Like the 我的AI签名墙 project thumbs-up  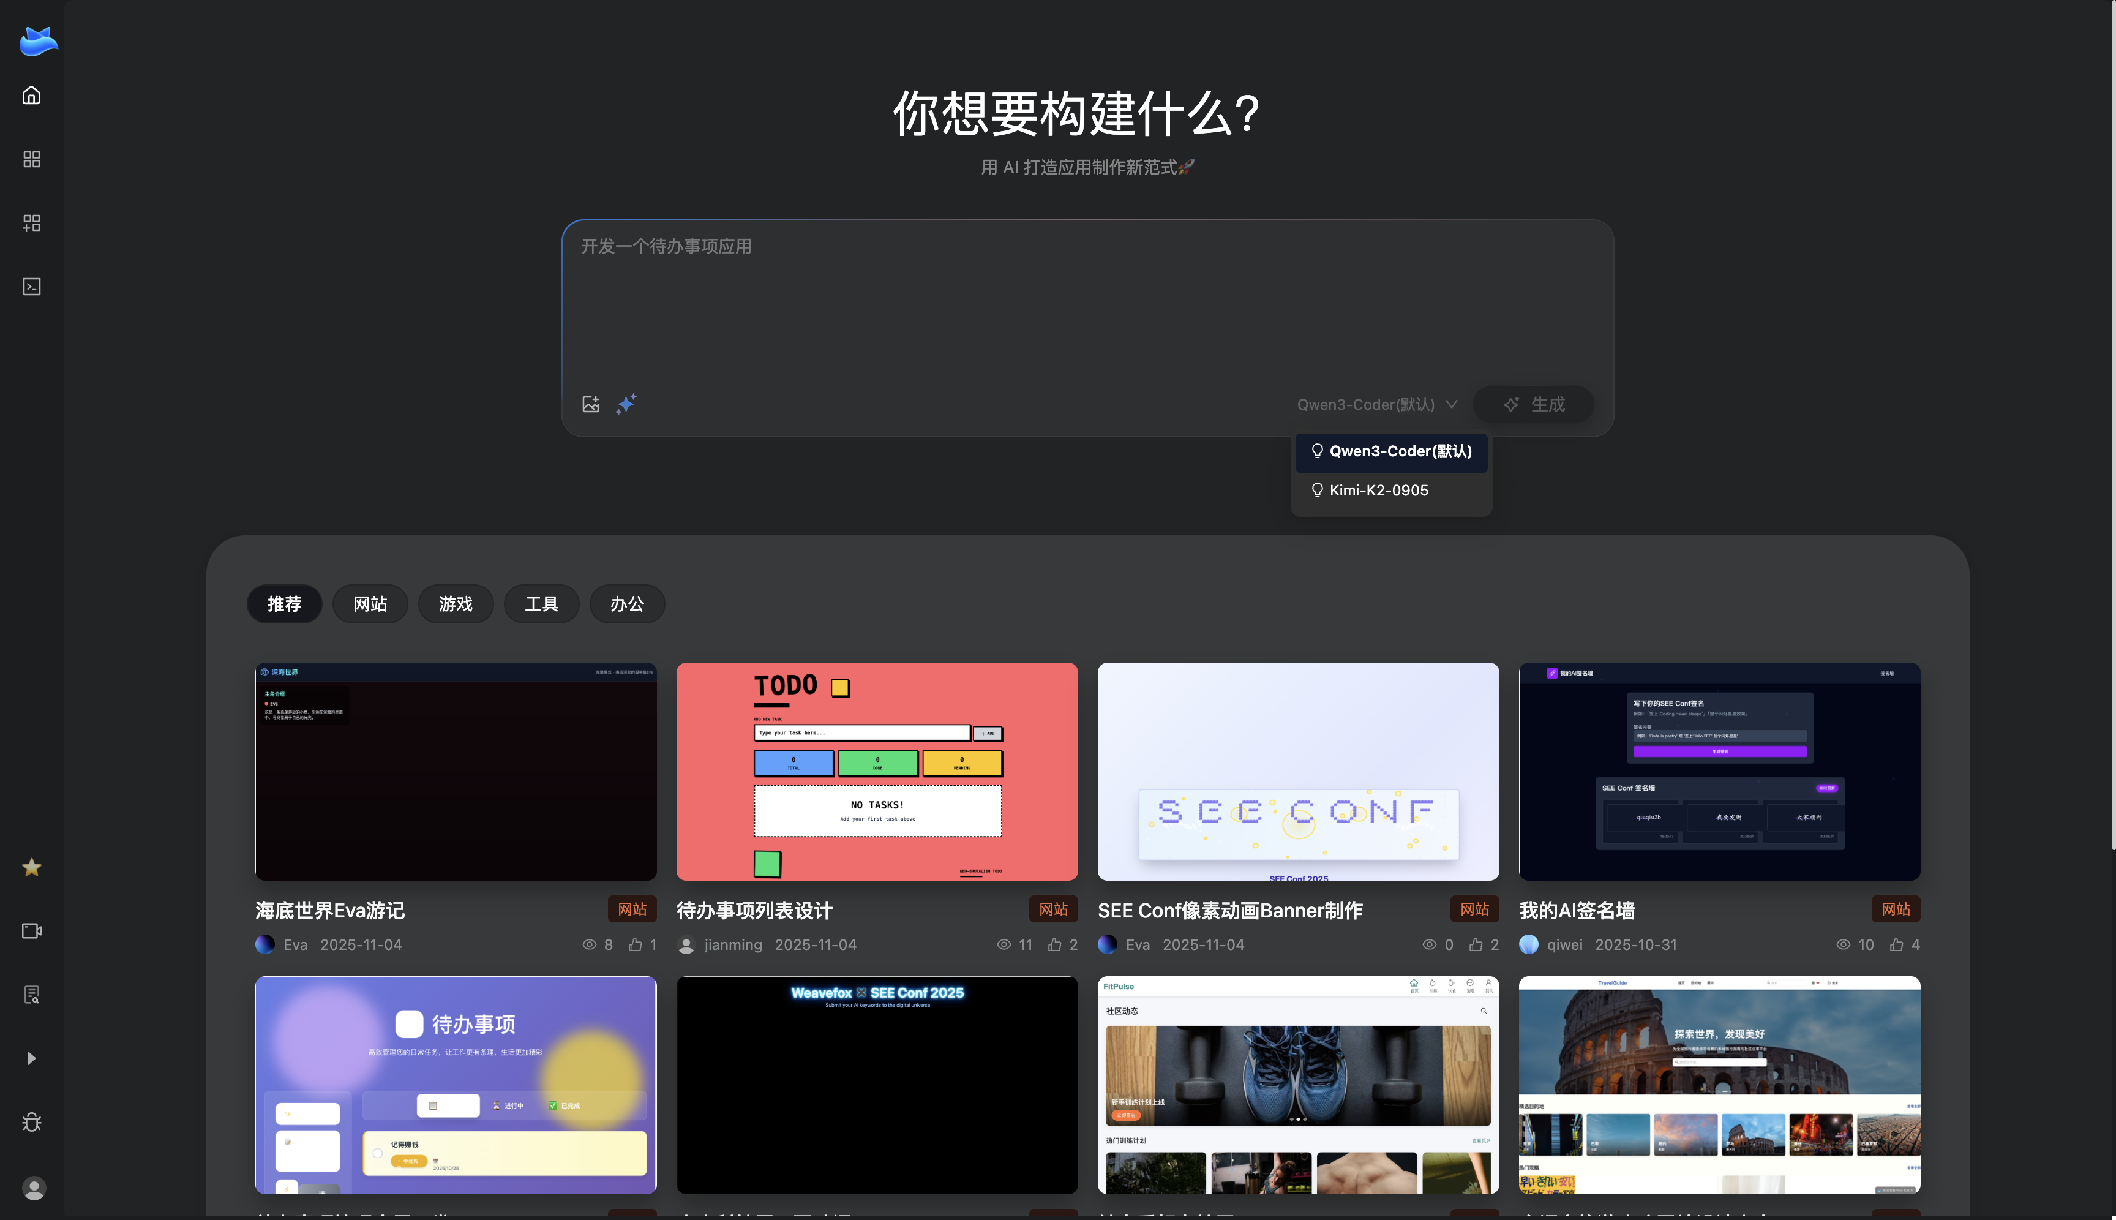pyautogui.click(x=1897, y=944)
